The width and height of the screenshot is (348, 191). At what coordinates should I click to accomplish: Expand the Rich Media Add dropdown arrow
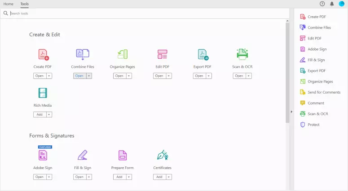coord(49,115)
